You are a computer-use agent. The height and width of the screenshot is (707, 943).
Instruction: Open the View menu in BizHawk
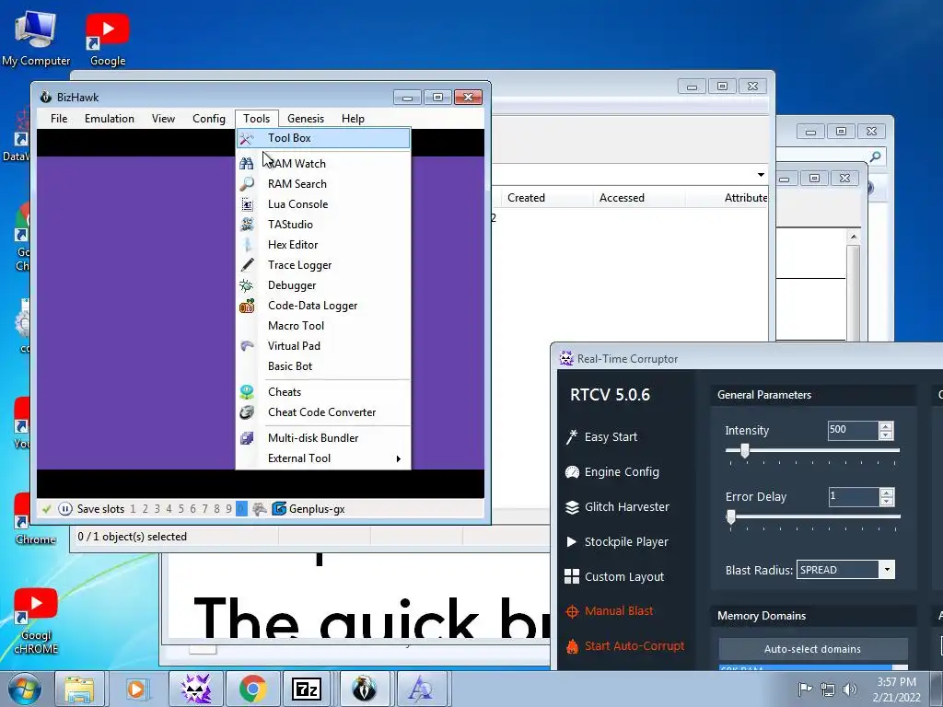click(x=163, y=119)
